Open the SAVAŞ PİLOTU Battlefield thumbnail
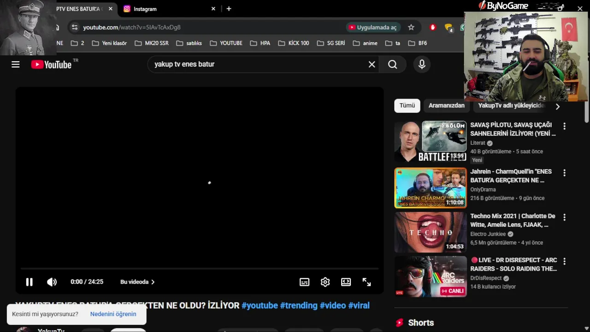 431,141
